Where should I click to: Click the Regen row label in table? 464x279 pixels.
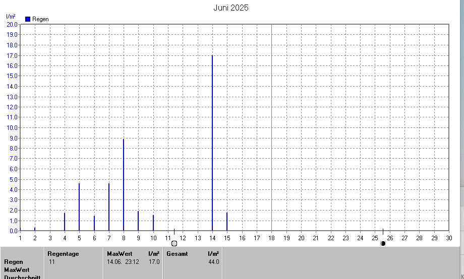pos(13,262)
